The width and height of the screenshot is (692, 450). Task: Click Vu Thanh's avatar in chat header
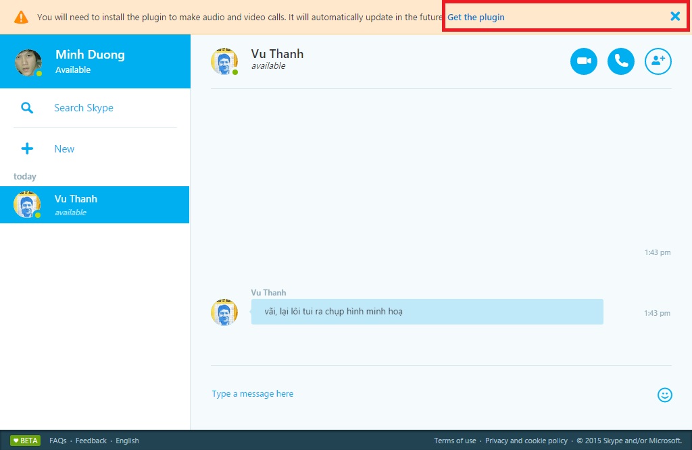coord(224,61)
